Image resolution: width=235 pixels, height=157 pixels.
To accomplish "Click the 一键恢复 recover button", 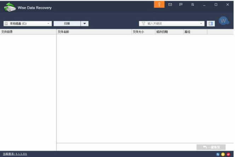I will point(211,147).
